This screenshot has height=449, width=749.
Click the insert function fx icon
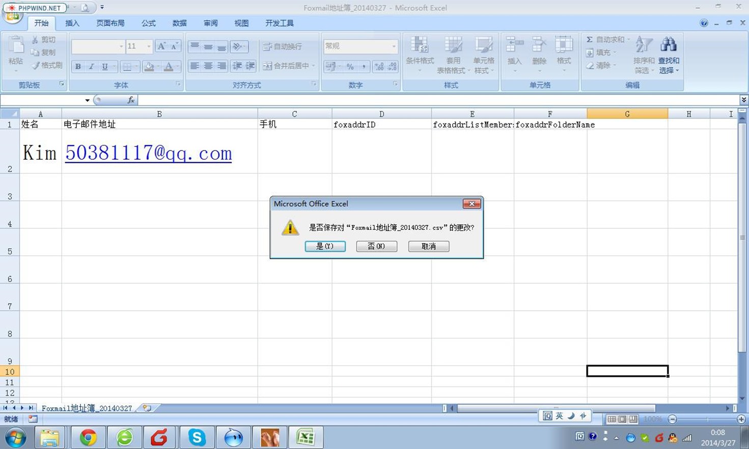point(131,100)
